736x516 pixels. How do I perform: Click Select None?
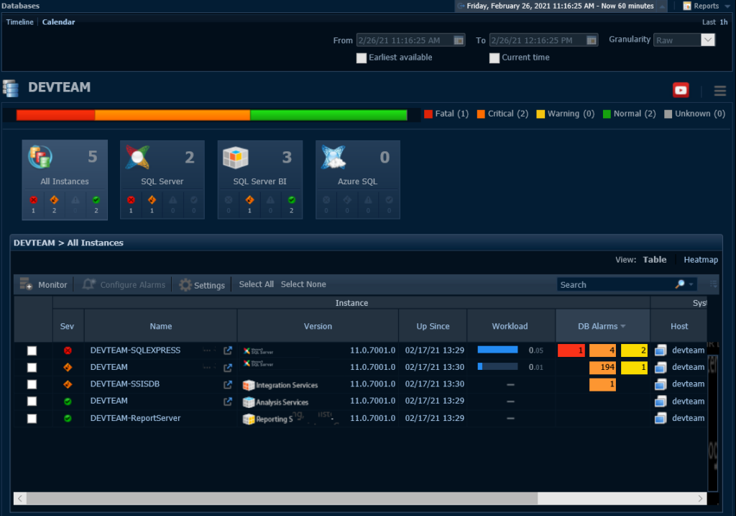tap(303, 284)
